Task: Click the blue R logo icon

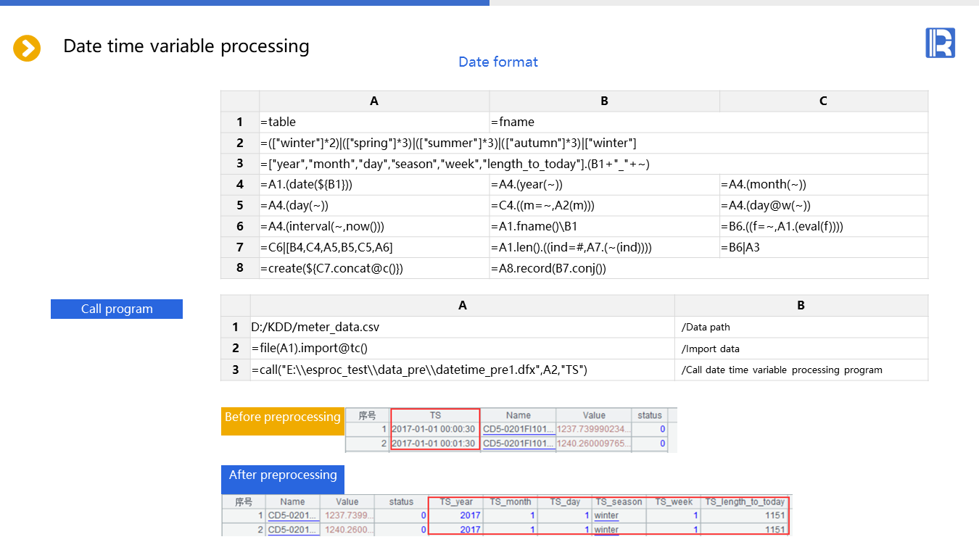Action: [940, 43]
